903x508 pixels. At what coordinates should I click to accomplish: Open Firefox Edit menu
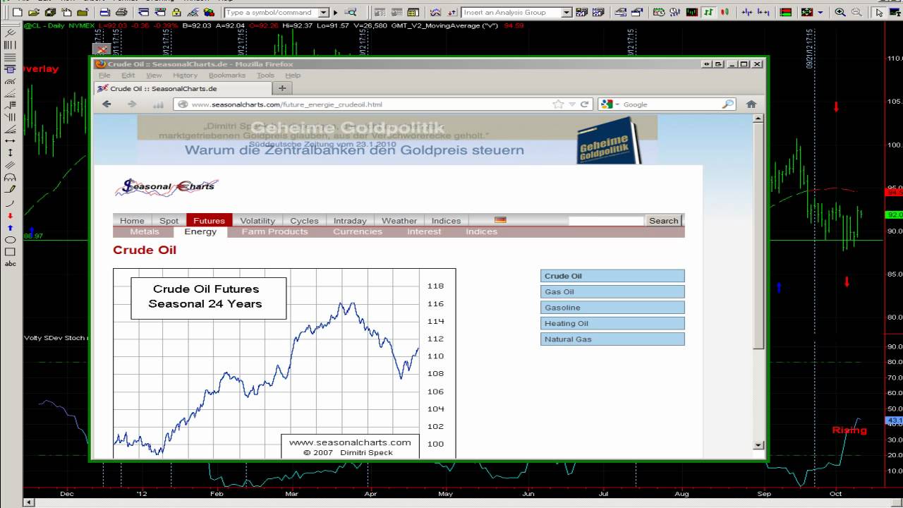click(128, 75)
